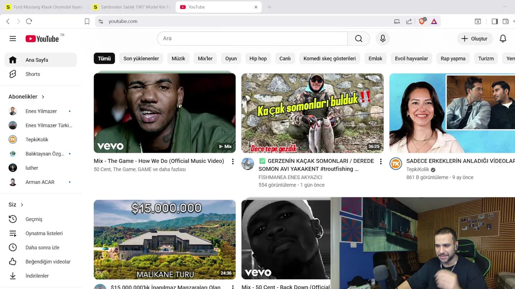Screen dimensions: 515x289
Task: Open Enes Yilmazer Türki... channel
Action: coord(41,125)
